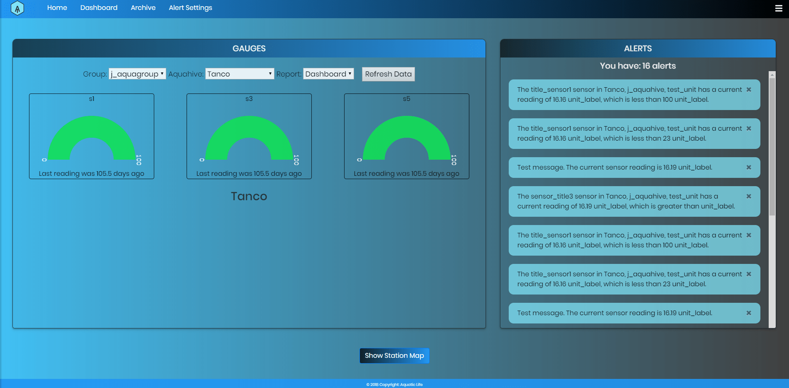This screenshot has height=388, width=789.
Task: Open the Report dropdown showing Dashboard
Action: pyautogui.click(x=328, y=74)
